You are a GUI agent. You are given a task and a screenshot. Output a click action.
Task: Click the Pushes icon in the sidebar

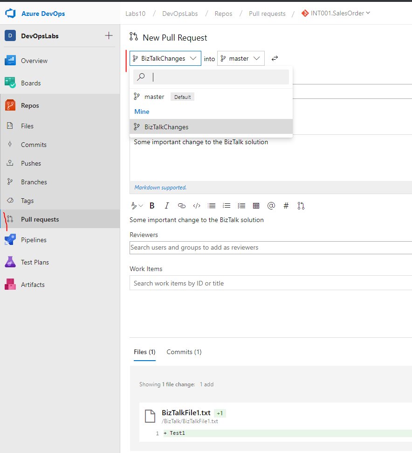(x=10, y=163)
